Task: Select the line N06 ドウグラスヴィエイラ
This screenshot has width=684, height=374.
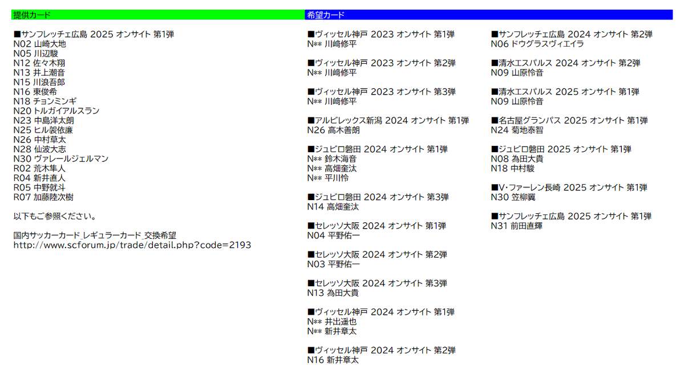Action: 537,44
